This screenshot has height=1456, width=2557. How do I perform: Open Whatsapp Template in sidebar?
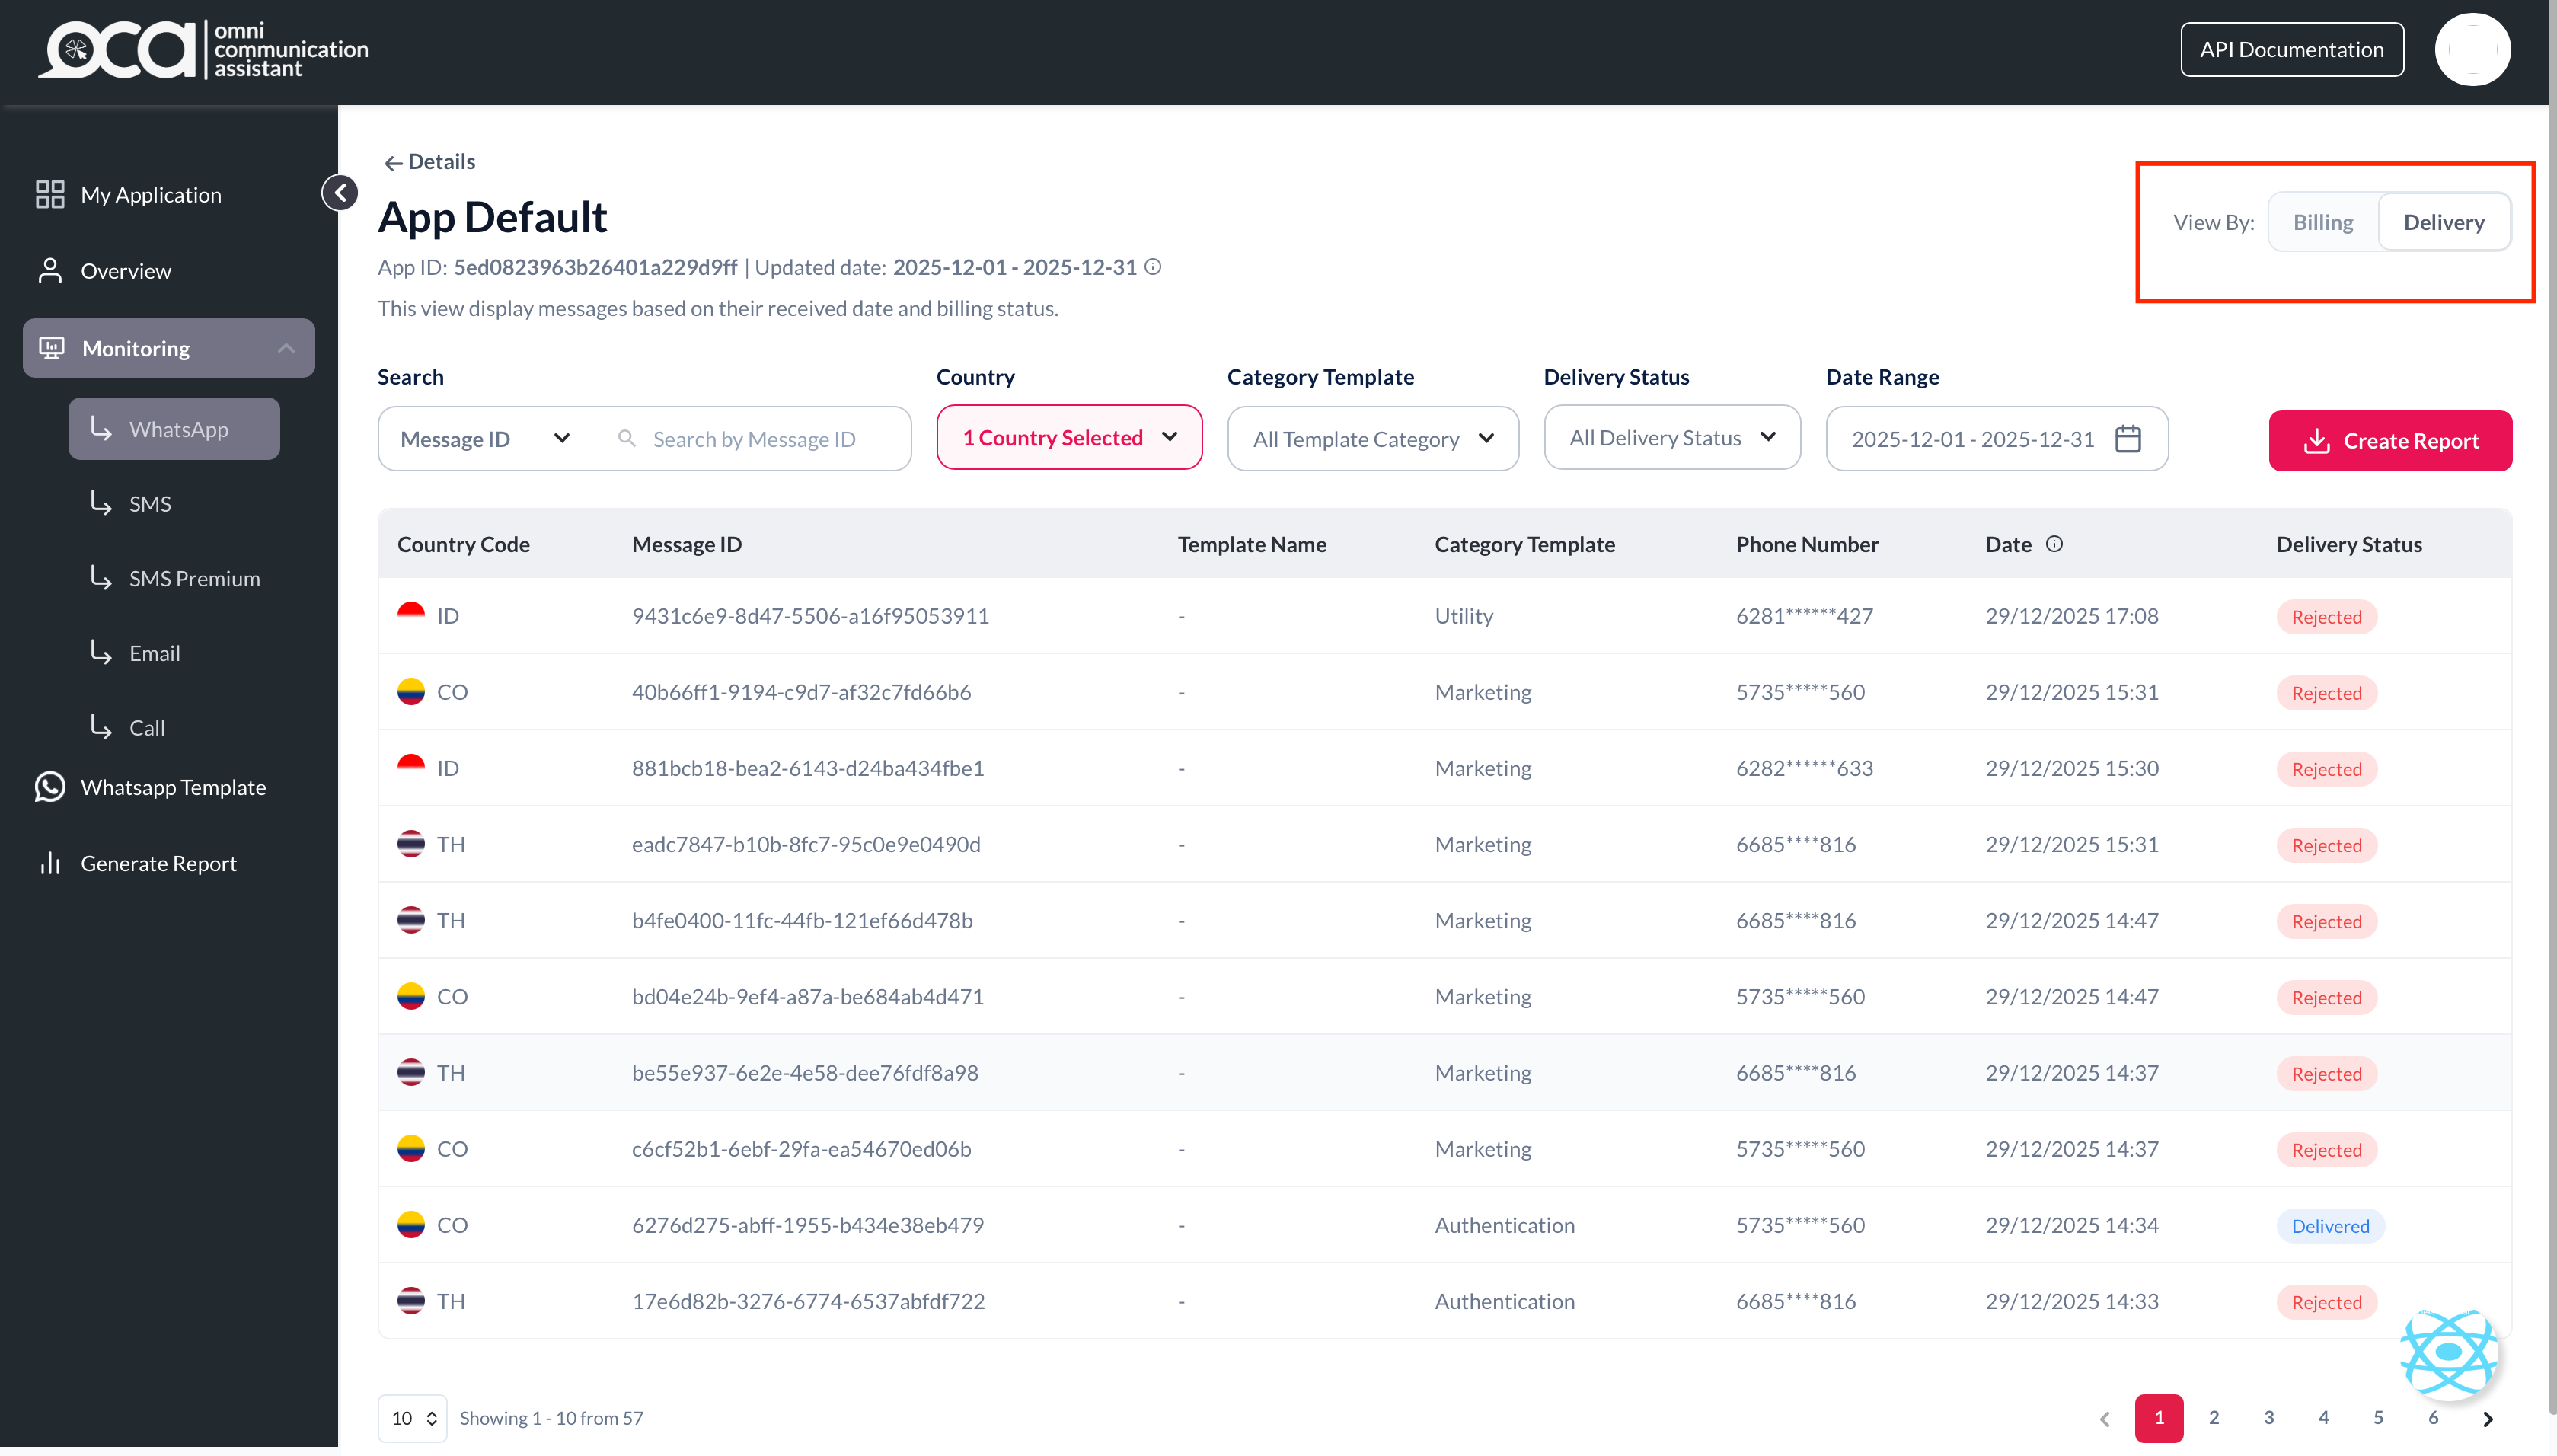pos(172,787)
